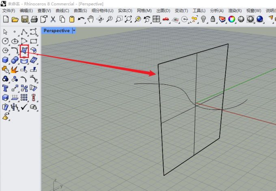This screenshot has width=276, height=191.
Task: Cut with the scissors icon
Action: (x=53, y=19)
